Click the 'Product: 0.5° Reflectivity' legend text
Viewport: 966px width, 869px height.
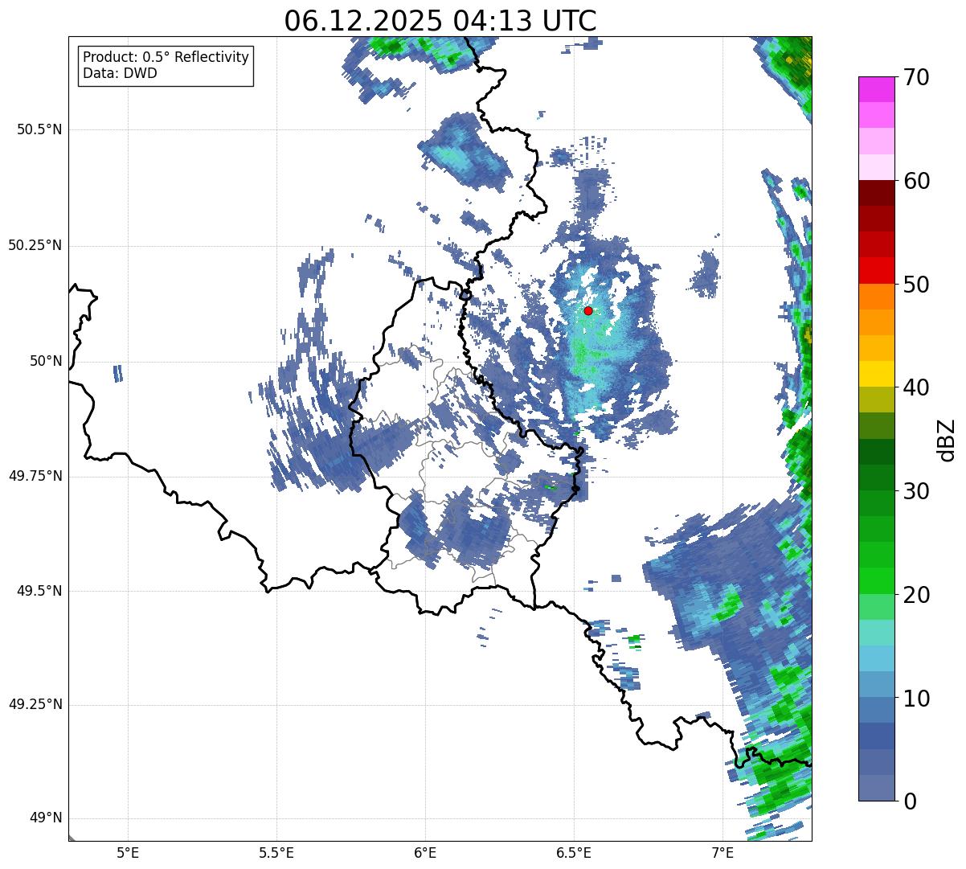[166, 58]
